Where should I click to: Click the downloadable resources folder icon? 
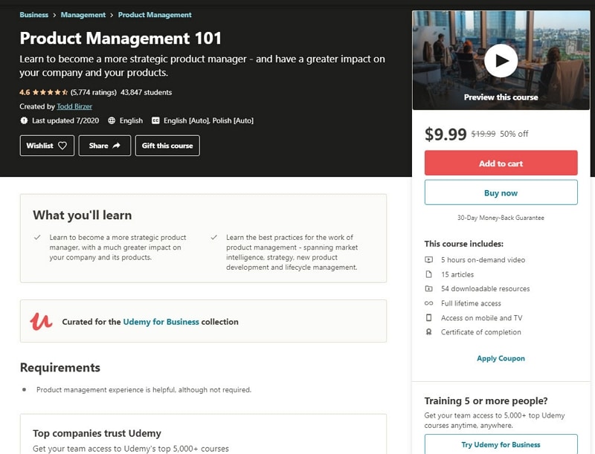pos(428,288)
